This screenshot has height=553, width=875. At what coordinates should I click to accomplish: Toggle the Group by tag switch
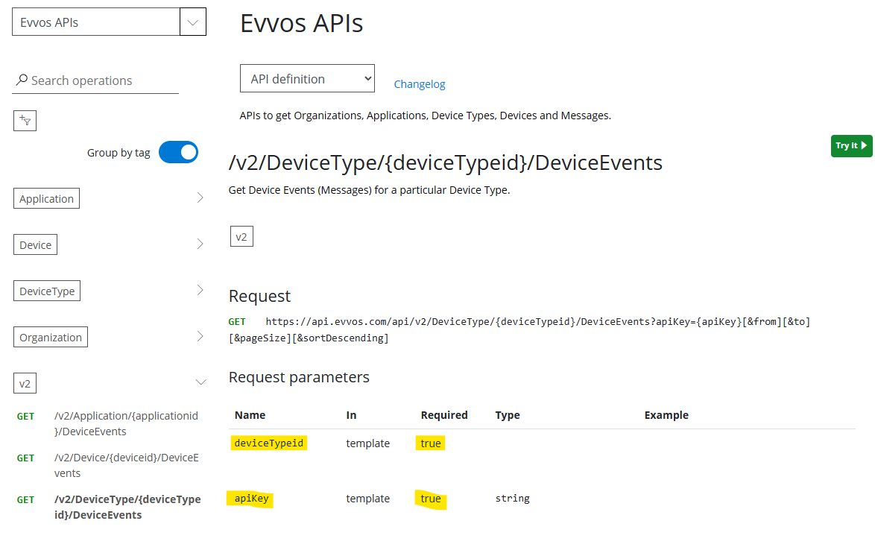pyautogui.click(x=179, y=152)
